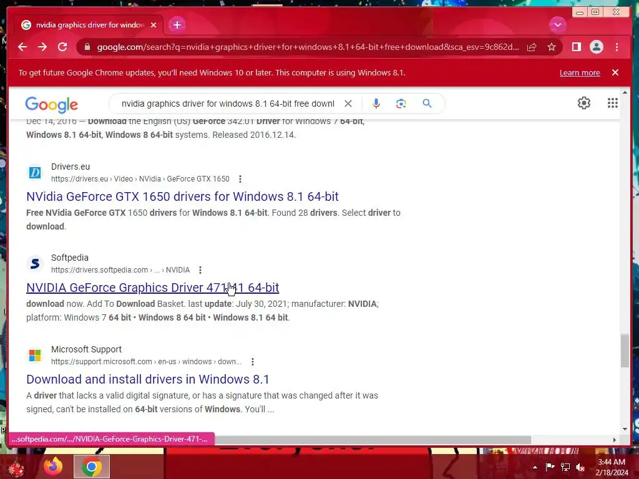Click the Microsoft Support favicon
The width and height of the screenshot is (639, 479).
tap(35, 355)
